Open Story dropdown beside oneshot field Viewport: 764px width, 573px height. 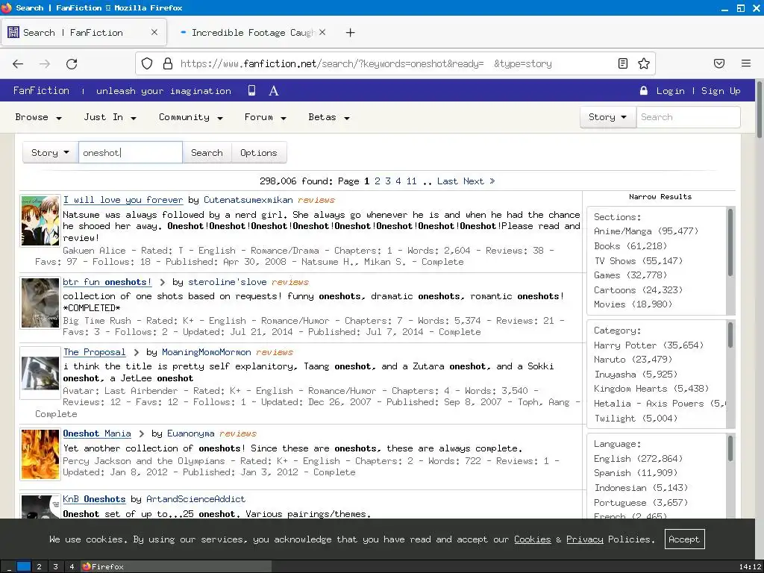tap(51, 153)
